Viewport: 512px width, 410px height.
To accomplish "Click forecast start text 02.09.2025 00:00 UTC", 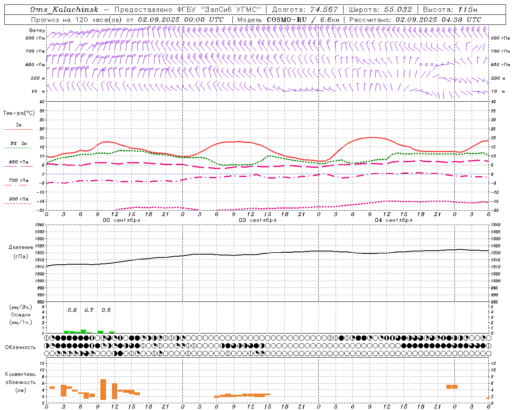I will point(181,20).
